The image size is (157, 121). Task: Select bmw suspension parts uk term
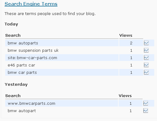coord(33,51)
